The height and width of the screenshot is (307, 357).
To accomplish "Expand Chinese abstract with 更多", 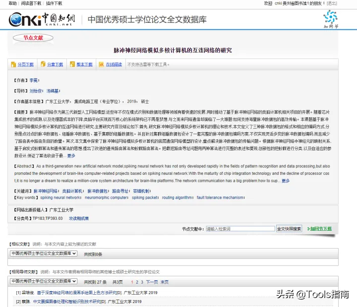I will [71, 156].
